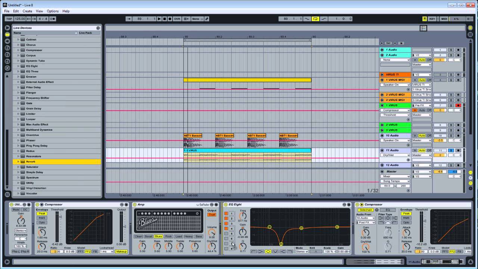Fold the 10 Audio track

382,136
